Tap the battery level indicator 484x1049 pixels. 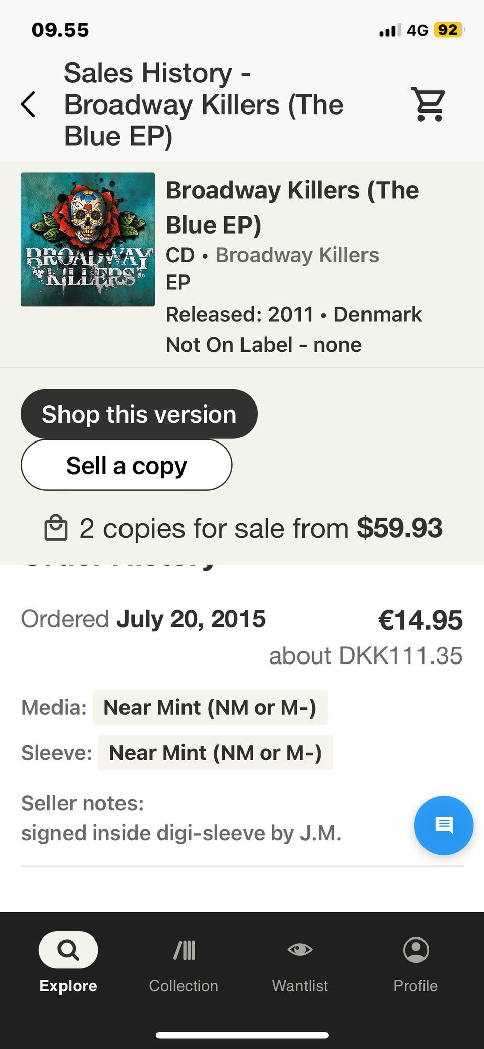pyautogui.click(x=448, y=30)
